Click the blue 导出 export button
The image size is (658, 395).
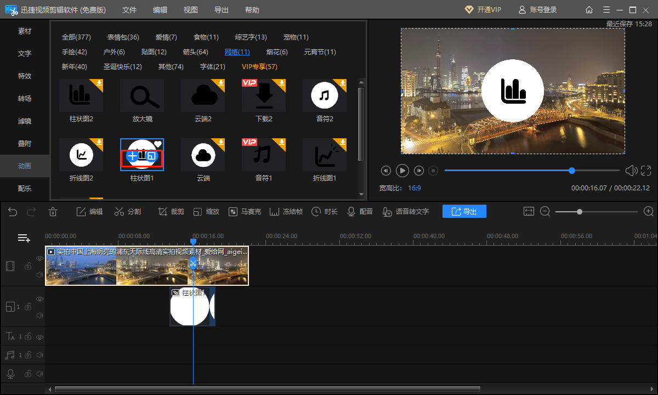coord(464,212)
